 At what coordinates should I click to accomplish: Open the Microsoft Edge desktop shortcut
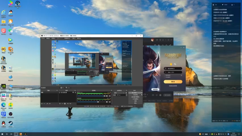click(x=3, y=106)
